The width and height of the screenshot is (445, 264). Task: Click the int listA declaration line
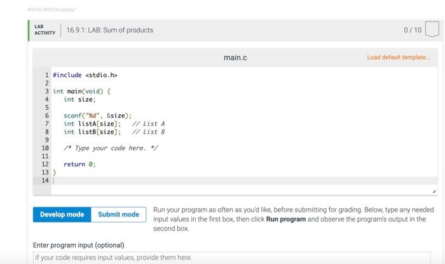pos(114,124)
